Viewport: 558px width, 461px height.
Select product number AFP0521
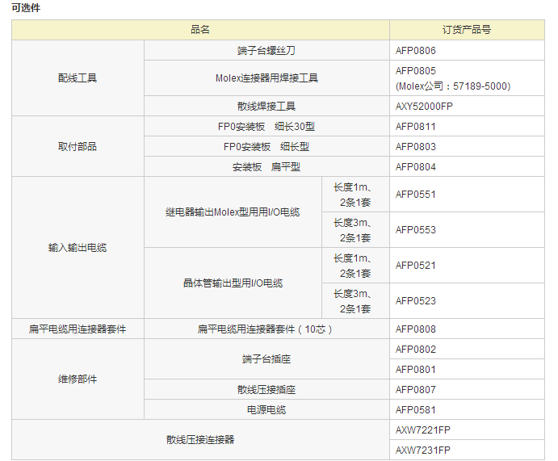[x=415, y=266]
